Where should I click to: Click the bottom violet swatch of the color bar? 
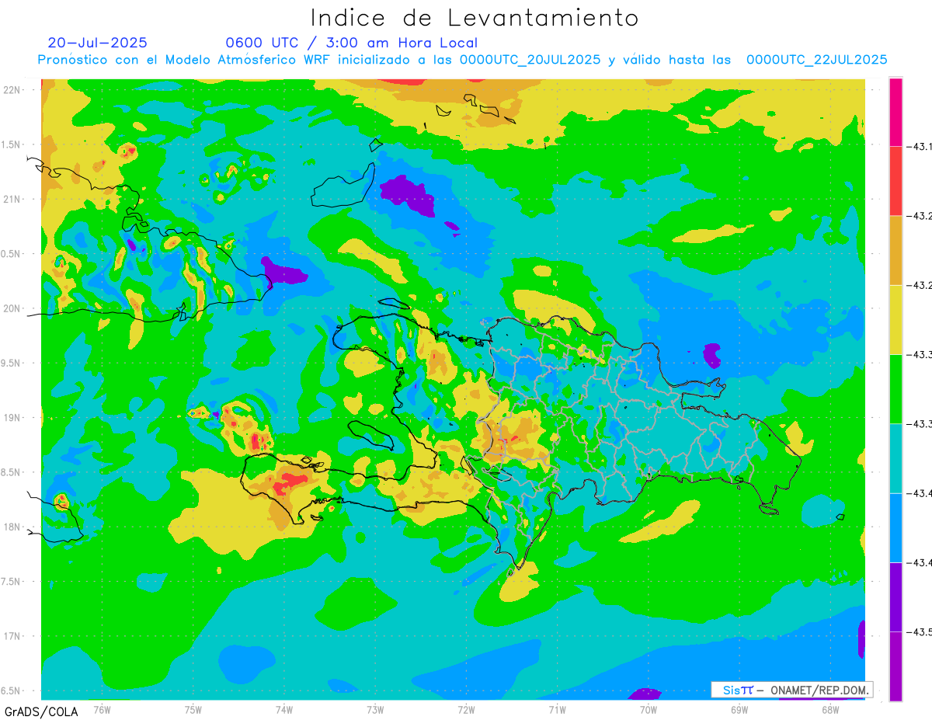(x=895, y=666)
